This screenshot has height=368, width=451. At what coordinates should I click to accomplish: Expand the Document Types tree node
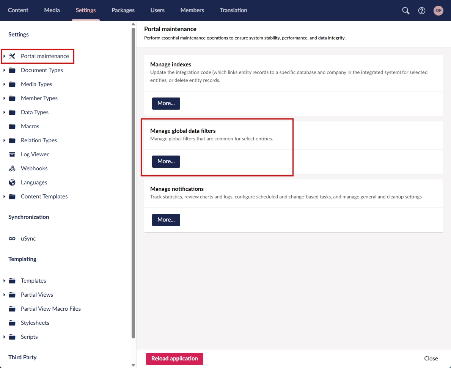pyautogui.click(x=4, y=70)
